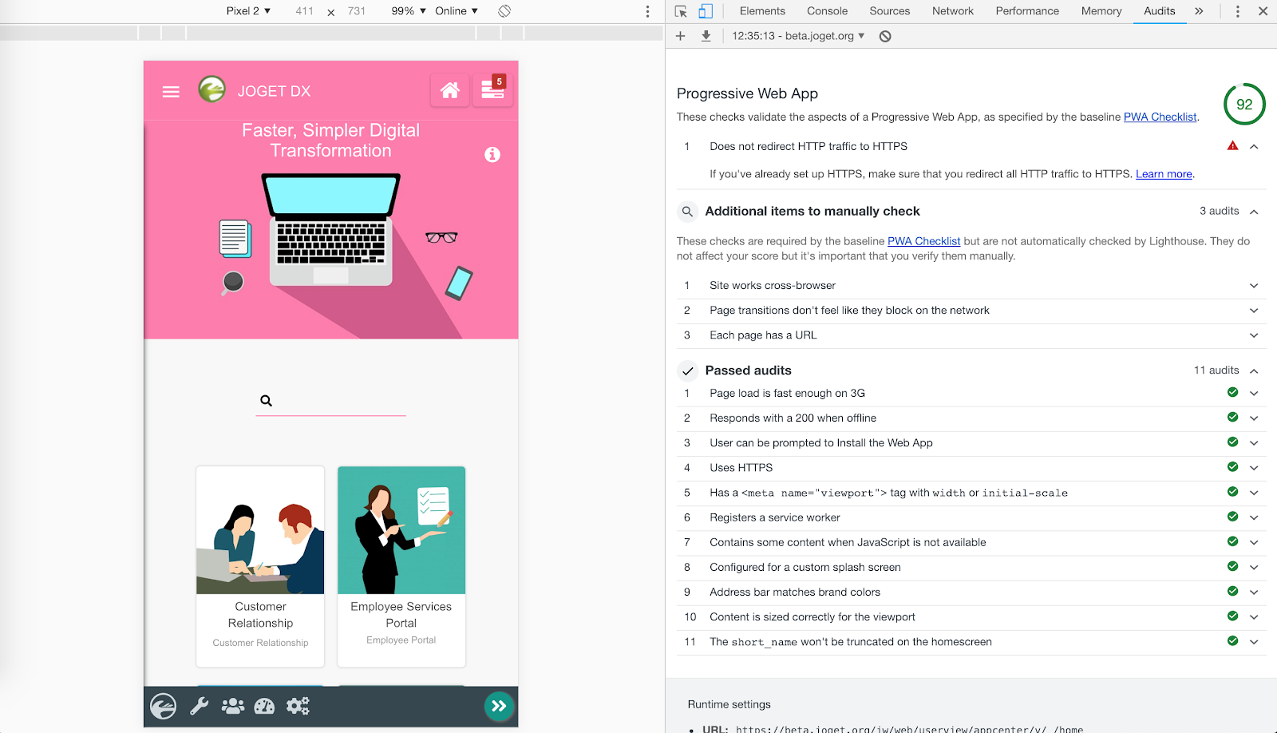The height and width of the screenshot is (733, 1277).
Task: Click the viewport height field 731
Action: (357, 11)
